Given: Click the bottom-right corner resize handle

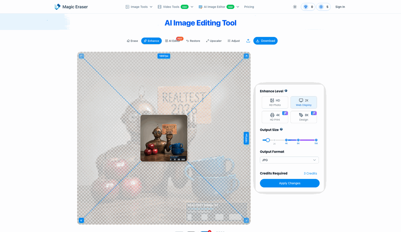Looking at the screenshot, I should [x=246, y=220].
